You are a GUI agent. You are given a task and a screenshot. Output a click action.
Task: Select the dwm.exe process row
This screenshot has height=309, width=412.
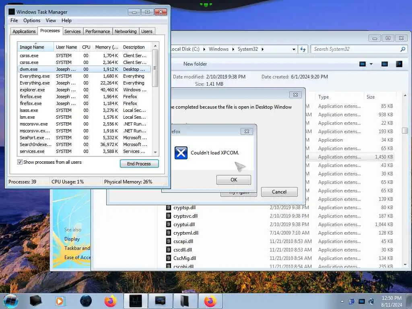[84, 69]
